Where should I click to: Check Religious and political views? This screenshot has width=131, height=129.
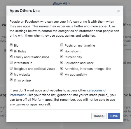[11, 68]
